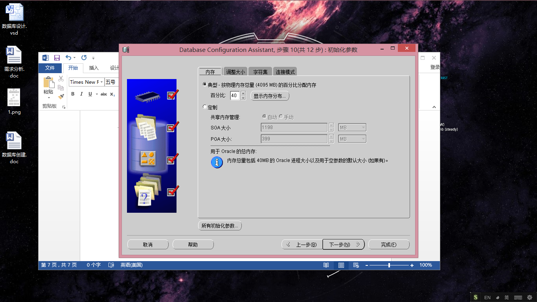Switch to the 字符集 tab
This screenshot has height=302, width=537.
click(x=260, y=72)
